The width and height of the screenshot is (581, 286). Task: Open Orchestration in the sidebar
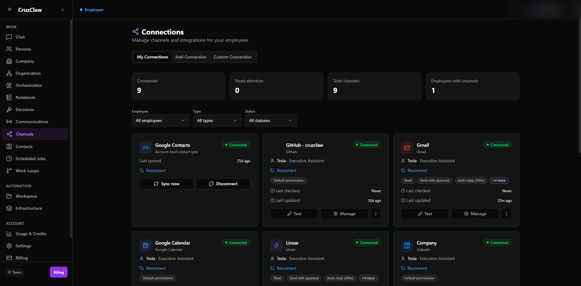click(x=35, y=85)
